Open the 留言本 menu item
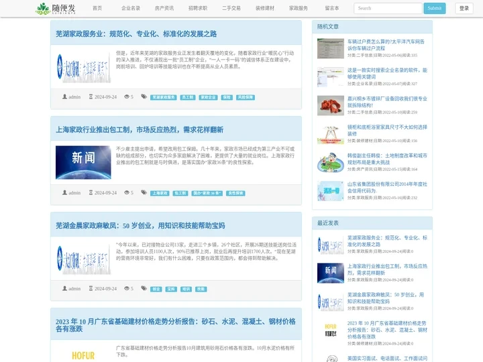Screen dimensions: 483x362 (332, 8)
